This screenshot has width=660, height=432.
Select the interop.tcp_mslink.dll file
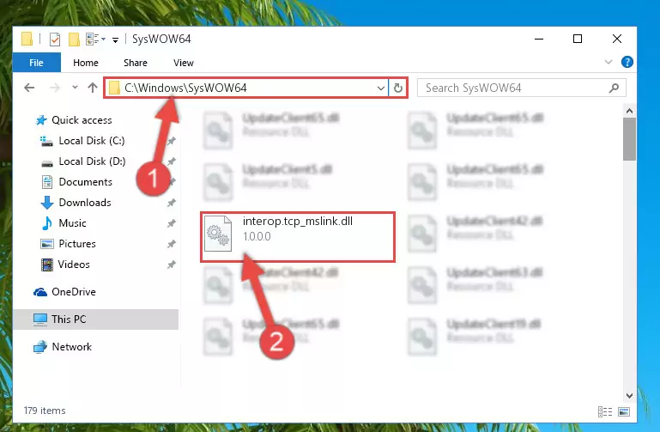298,237
